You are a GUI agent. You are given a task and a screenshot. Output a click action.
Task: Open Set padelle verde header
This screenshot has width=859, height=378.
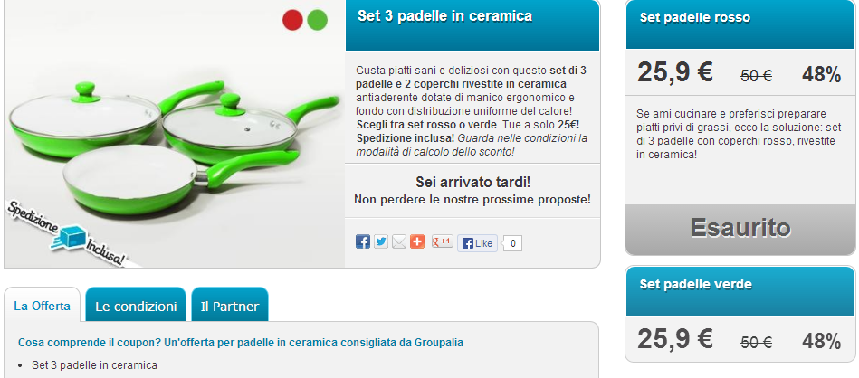740,291
